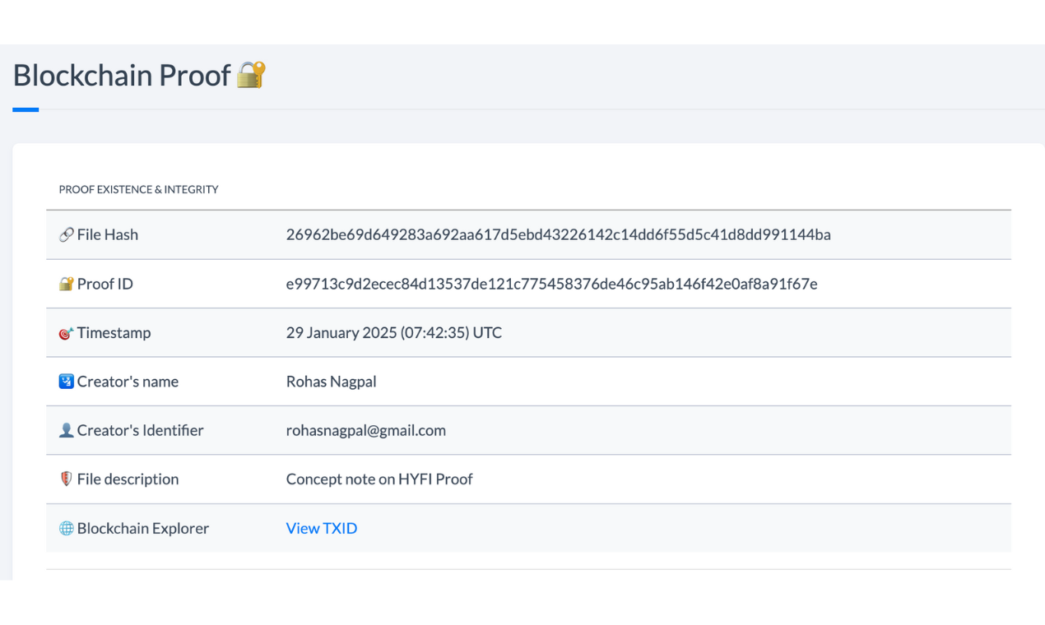Click the lock emoji in the Blockchain Proof heading
Screen dimensions: 1045x625
point(251,74)
